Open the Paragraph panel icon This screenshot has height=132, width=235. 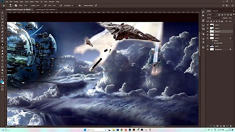click(203, 43)
